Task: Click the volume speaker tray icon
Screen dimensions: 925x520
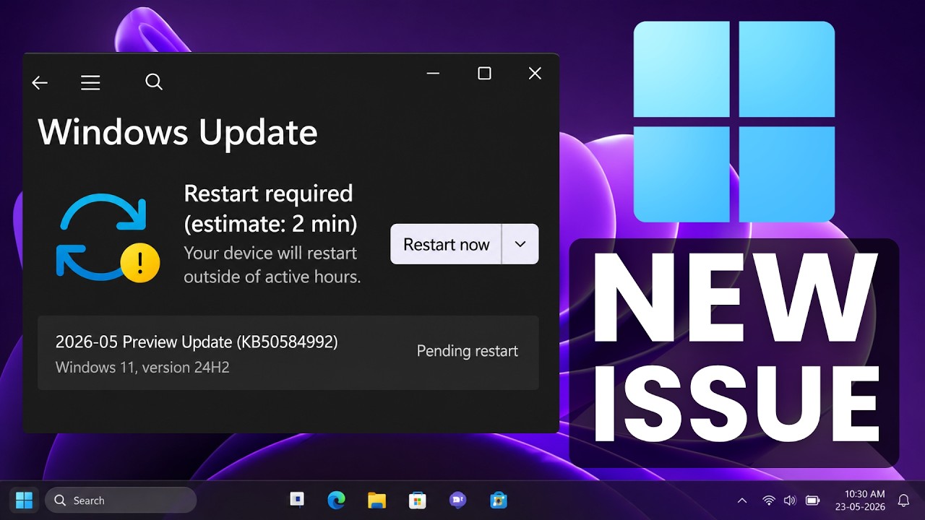Action: point(790,500)
